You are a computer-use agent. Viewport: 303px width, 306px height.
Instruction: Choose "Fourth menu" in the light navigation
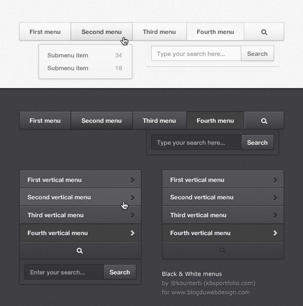[x=215, y=32]
